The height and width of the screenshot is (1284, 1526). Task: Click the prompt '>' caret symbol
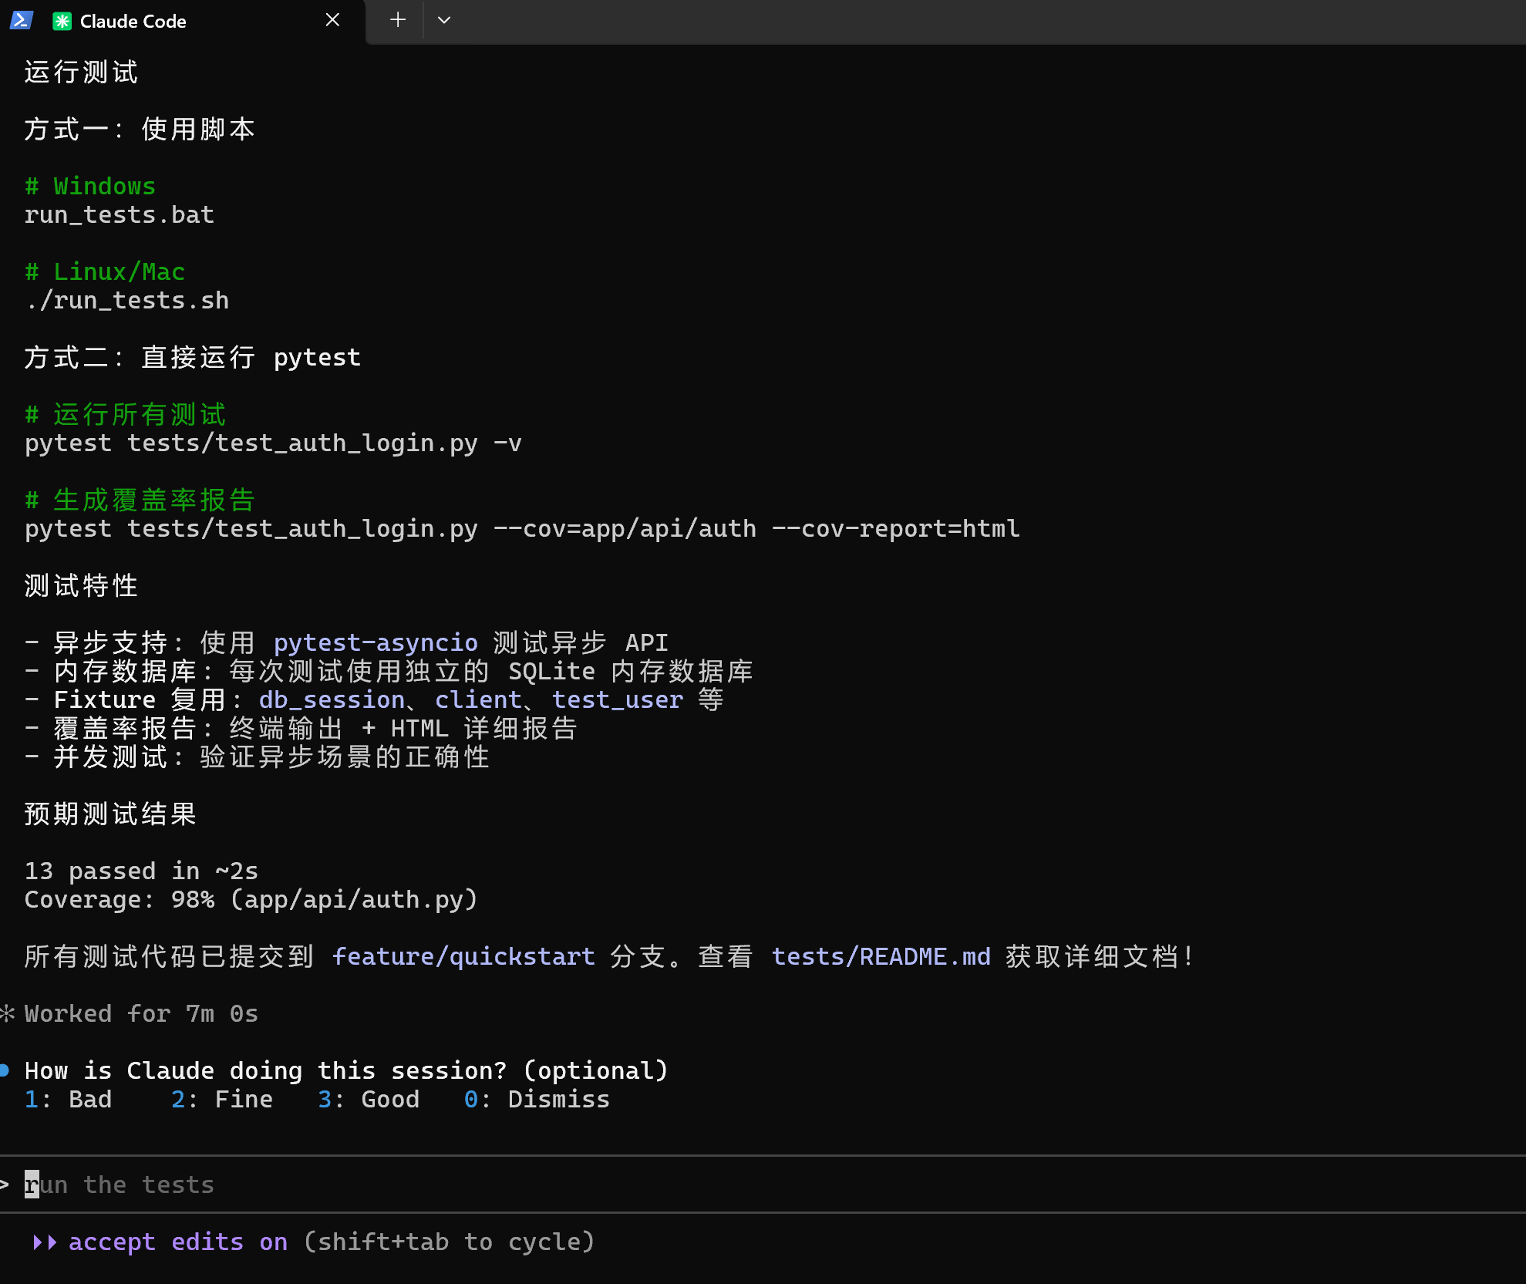5,1185
